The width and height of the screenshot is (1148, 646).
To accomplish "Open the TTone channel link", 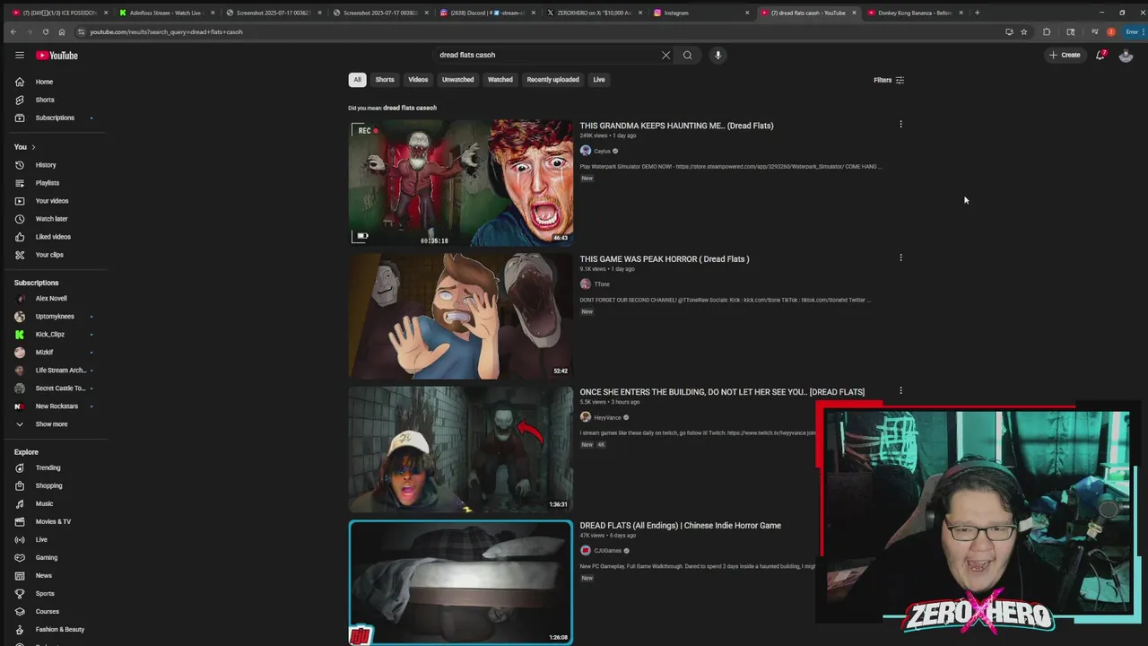I will 602,284.
